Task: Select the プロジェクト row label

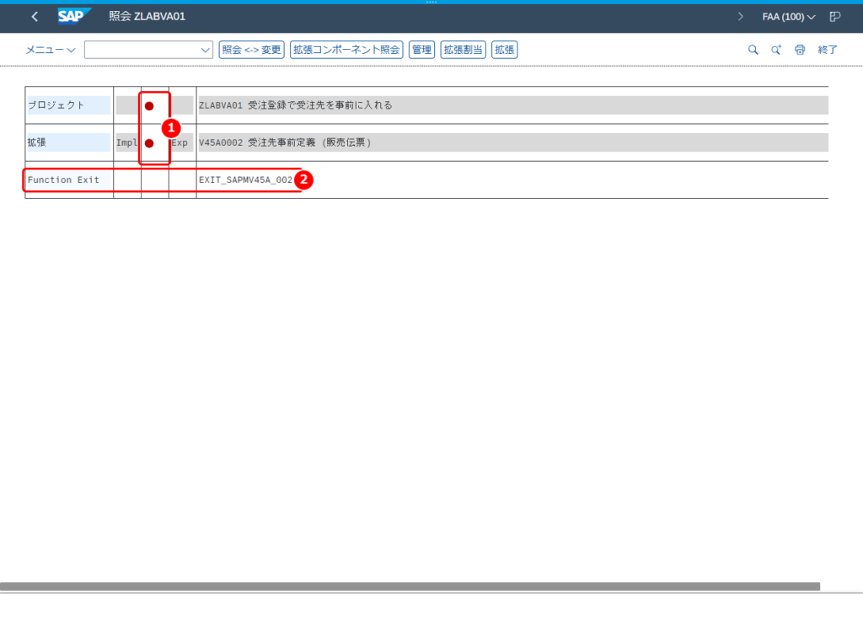Action: click(x=68, y=105)
